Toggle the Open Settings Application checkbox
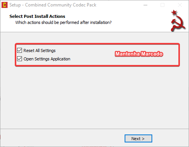Image resolution: width=189 pixels, height=147 pixels. tap(20, 59)
